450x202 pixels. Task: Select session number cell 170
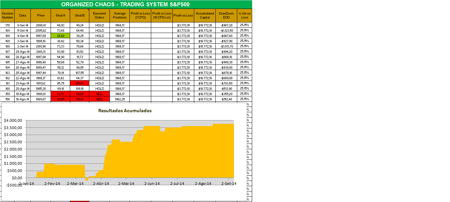pyautogui.click(x=8, y=25)
